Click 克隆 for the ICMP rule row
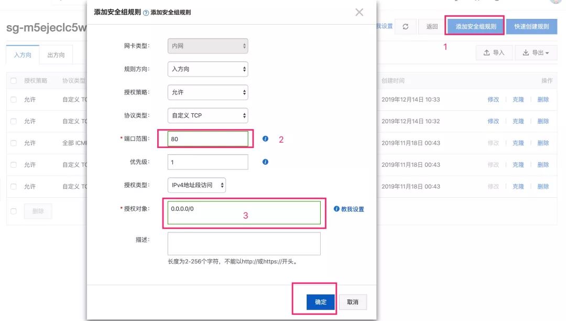 [518, 143]
